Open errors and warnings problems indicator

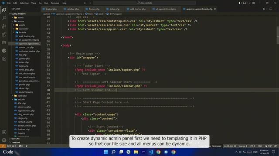(x=12, y=146)
